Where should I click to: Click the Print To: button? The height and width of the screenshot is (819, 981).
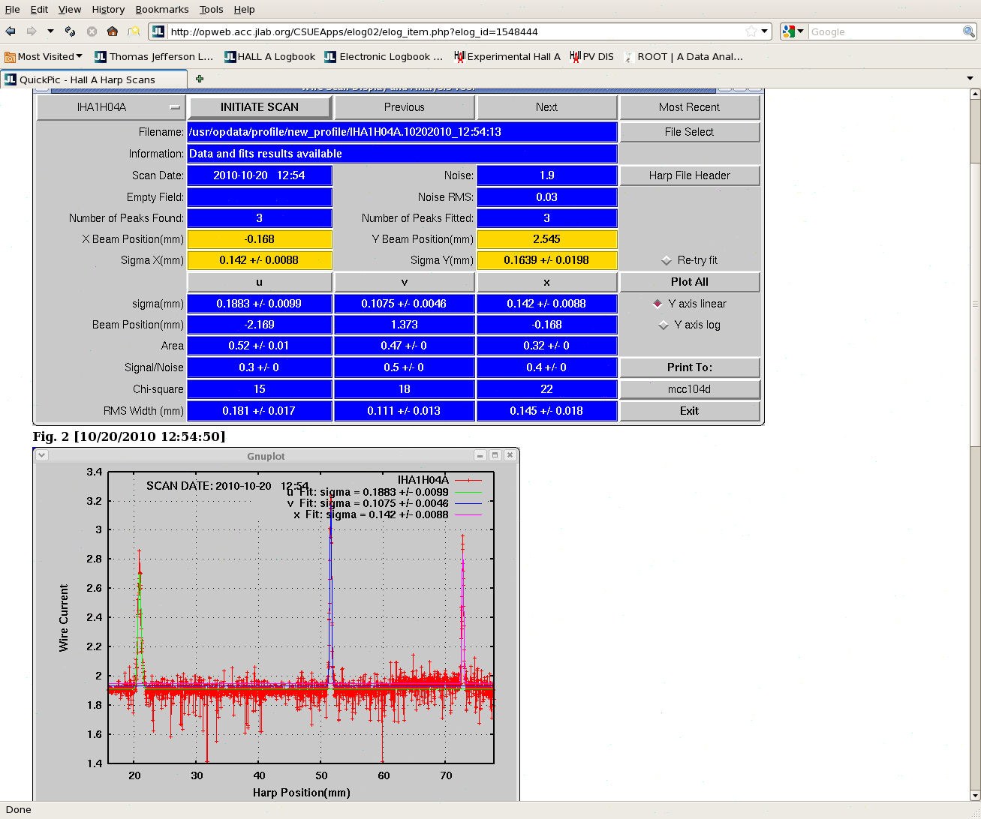pyautogui.click(x=689, y=367)
